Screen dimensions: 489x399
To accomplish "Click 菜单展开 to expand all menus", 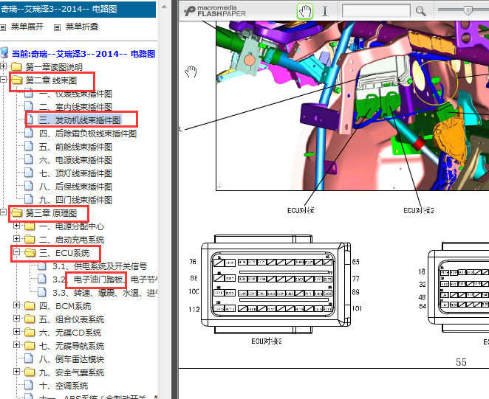I will point(27,27).
